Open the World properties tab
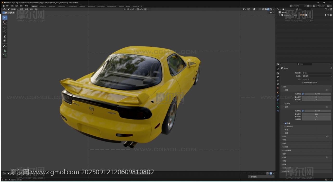This screenshot has height=182, width=333. click(278, 88)
